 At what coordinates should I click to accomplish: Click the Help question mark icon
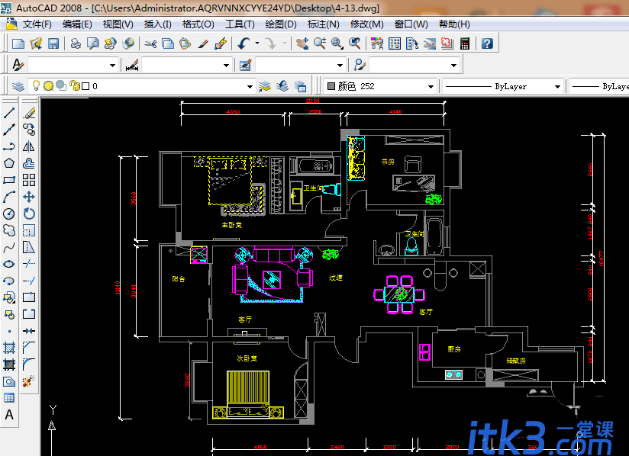tap(487, 43)
